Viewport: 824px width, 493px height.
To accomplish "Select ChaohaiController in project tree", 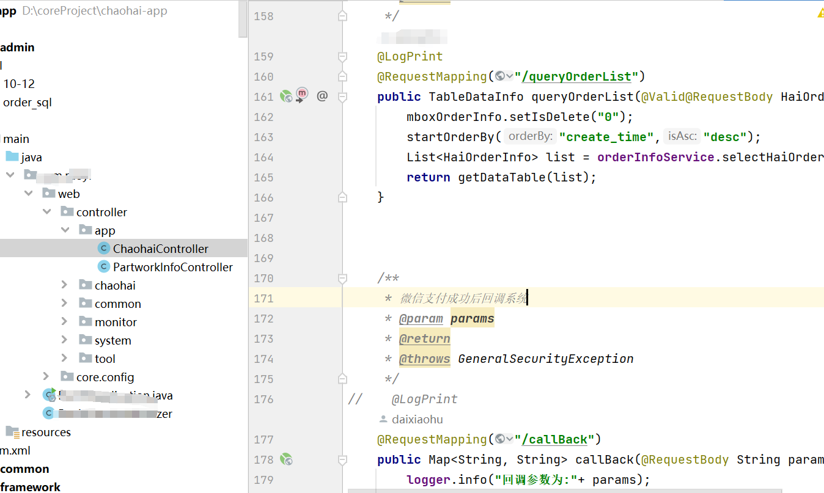I will tap(123, 249).
